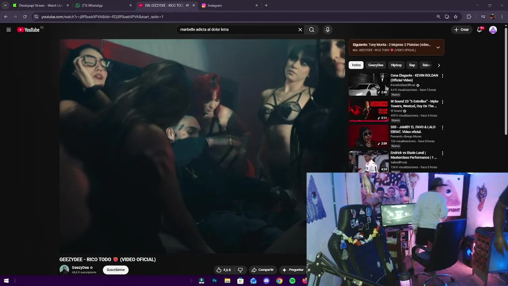Show more filter chips arrow
Viewport: 508px width, 286px height.
tap(439, 65)
